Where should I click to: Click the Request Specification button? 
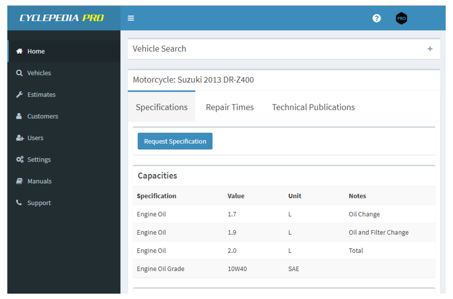(175, 141)
